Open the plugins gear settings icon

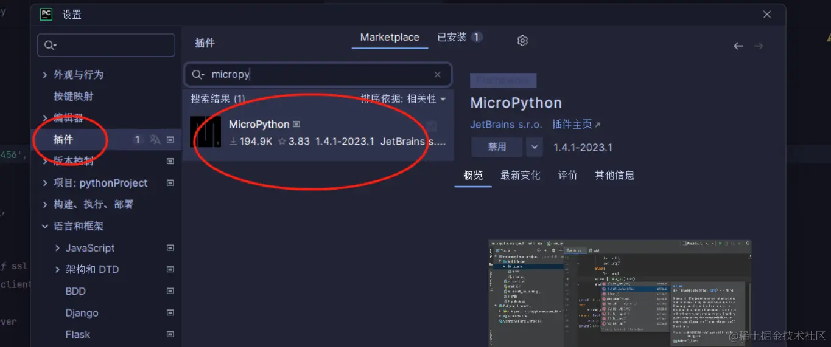coord(522,41)
